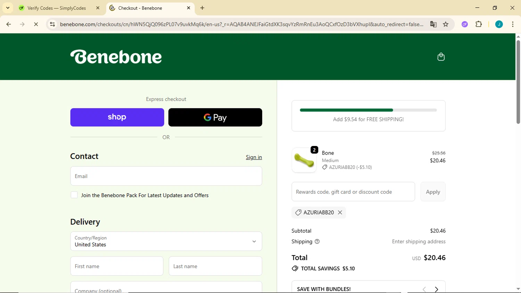The width and height of the screenshot is (521, 293).
Task: Focus the Email input field
Action: pos(166,176)
